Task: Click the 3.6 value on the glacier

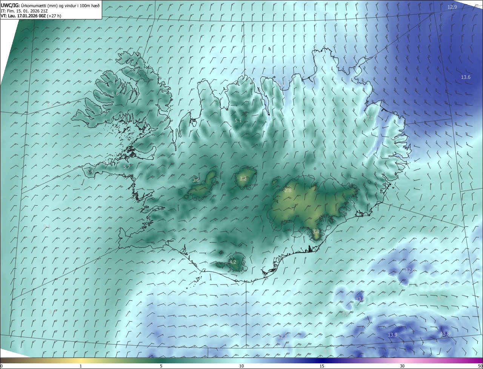Action: pos(196,180)
